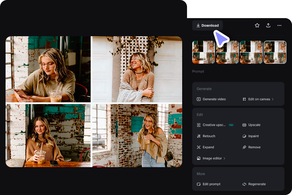Click the Creative upscale icon
Screen dimensions: 292x195
point(199,125)
